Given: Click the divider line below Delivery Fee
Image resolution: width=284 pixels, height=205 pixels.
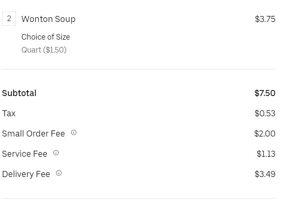Looking at the screenshot, I should pos(139,198).
